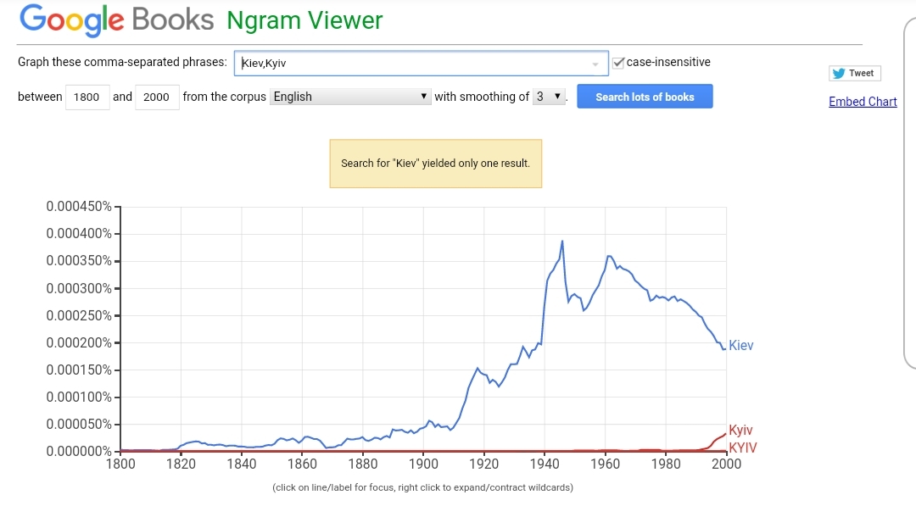The height and width of the screenshot is (506, 916).
Task: Click the Google Books logo
Action: pyautogui.click(x=117, y=19)
